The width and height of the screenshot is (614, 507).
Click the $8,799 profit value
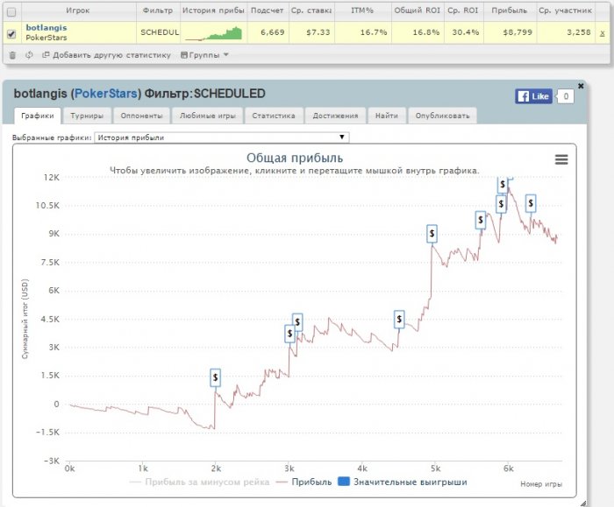pos(518,32)
